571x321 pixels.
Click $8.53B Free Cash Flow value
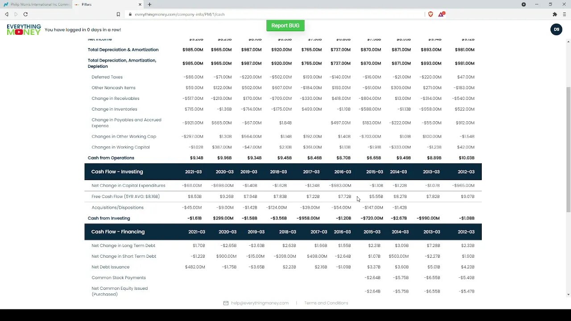pyautogui.click(x=194, y=197)
